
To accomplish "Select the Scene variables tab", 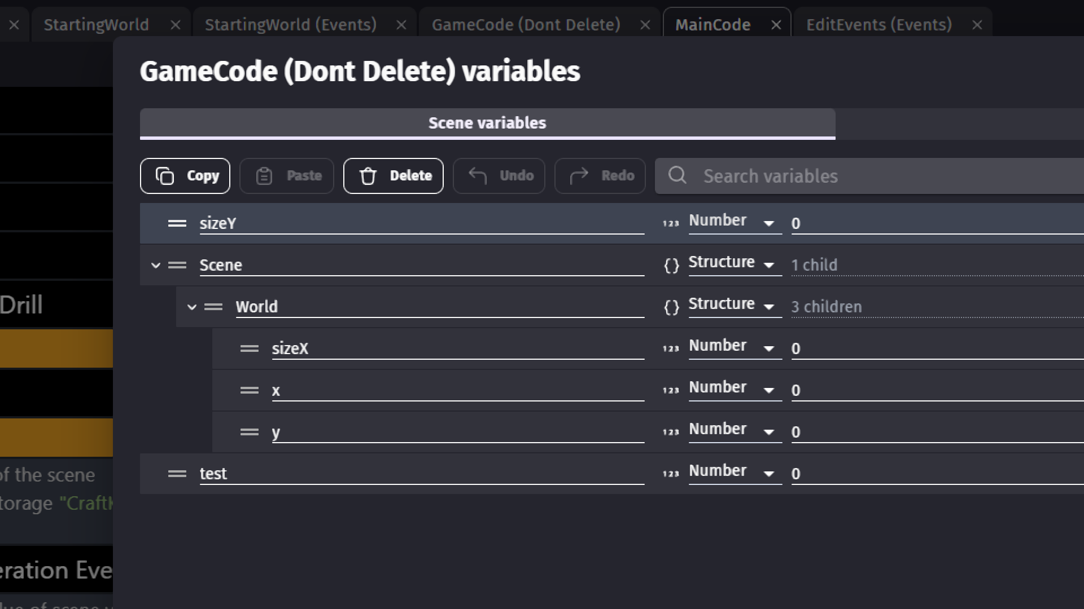I will [x=487, y=123].
